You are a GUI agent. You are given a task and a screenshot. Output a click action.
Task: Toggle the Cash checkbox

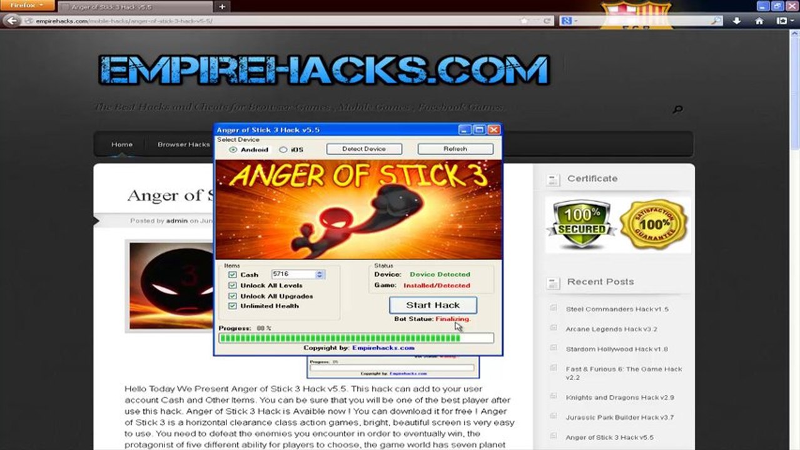click(233, 274)
